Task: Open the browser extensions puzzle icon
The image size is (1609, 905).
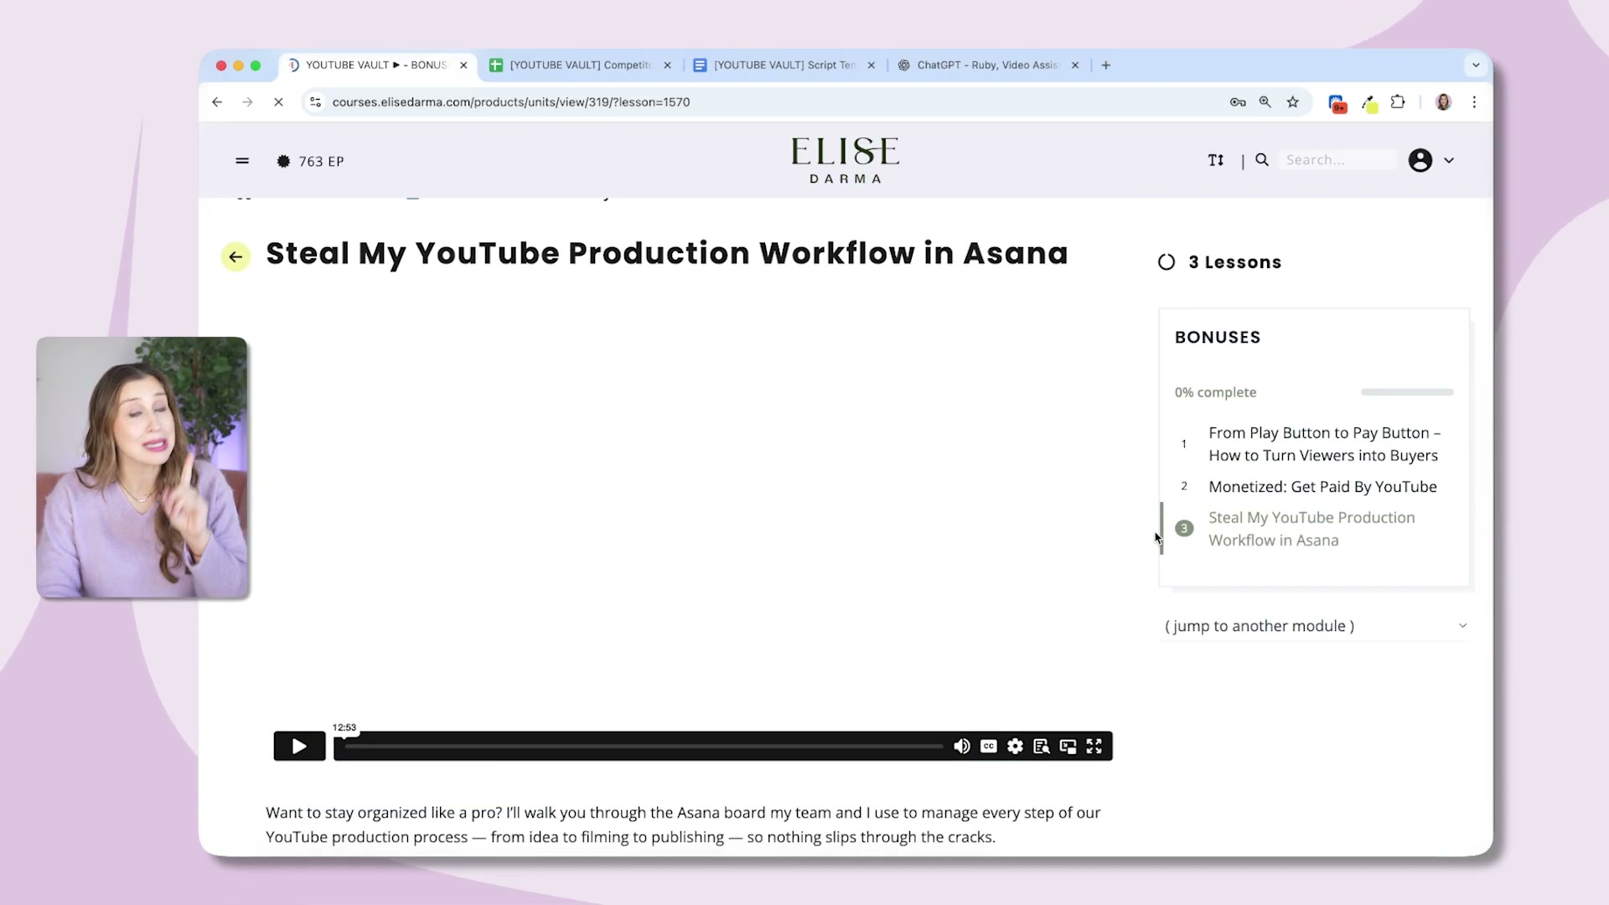Action: point(1398,101)
